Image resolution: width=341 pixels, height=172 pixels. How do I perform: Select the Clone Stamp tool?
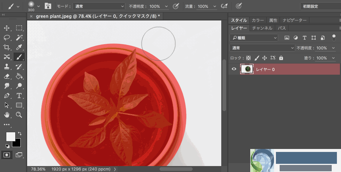pyautogui.click(x=7, y=66)
